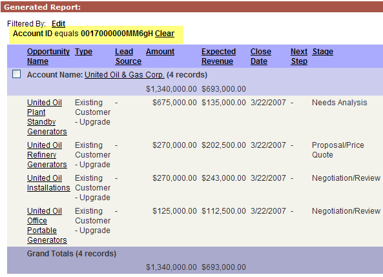The width and height of the screenshot is (383, 277).
Task: Clear the Account ID filter
Action: click(x=165, y=34)
